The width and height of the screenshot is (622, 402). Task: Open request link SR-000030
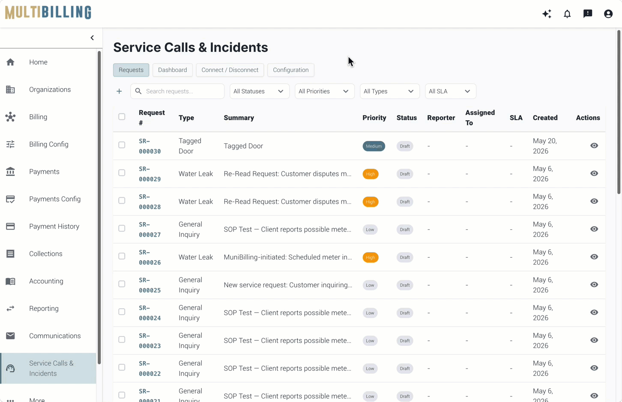pos(150,146)
